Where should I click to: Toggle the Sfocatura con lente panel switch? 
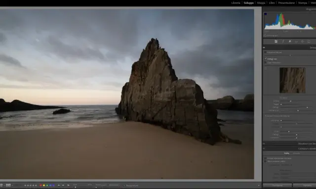point(264,144)
